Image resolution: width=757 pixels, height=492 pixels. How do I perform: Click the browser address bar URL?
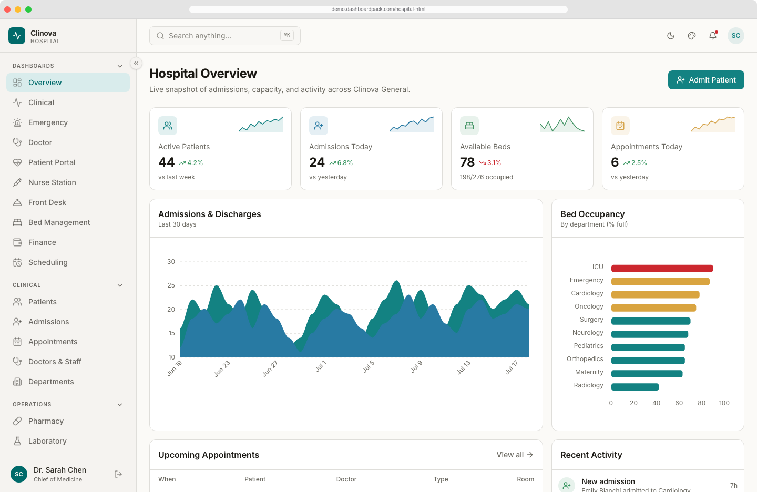coord(378,9)
